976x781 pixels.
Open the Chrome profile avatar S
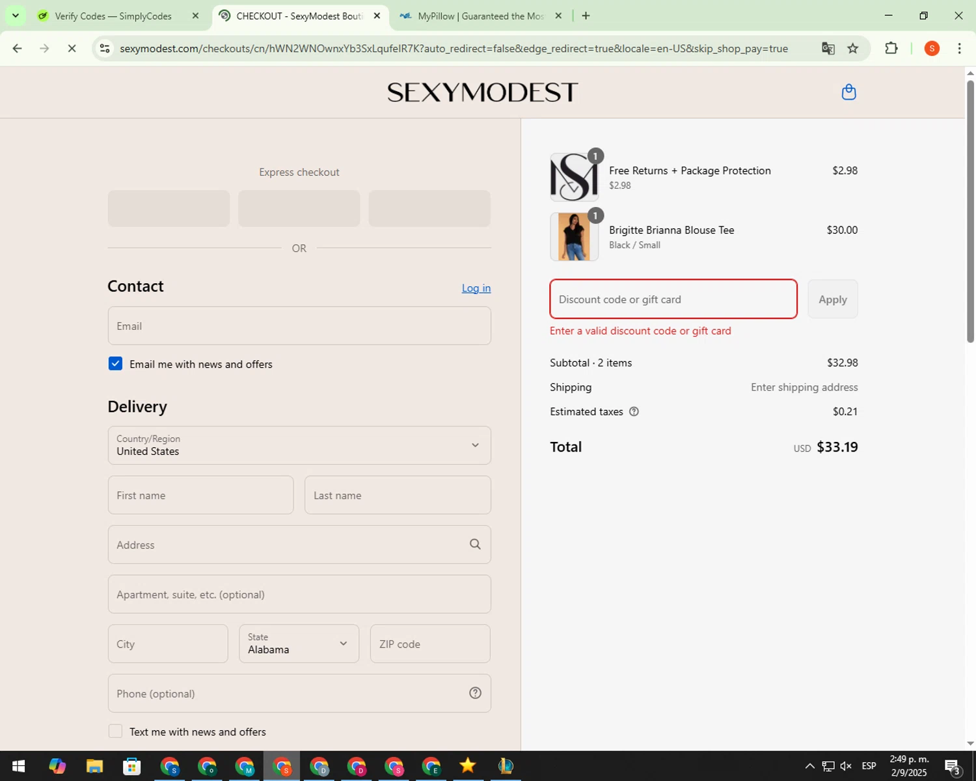point(932,48)
